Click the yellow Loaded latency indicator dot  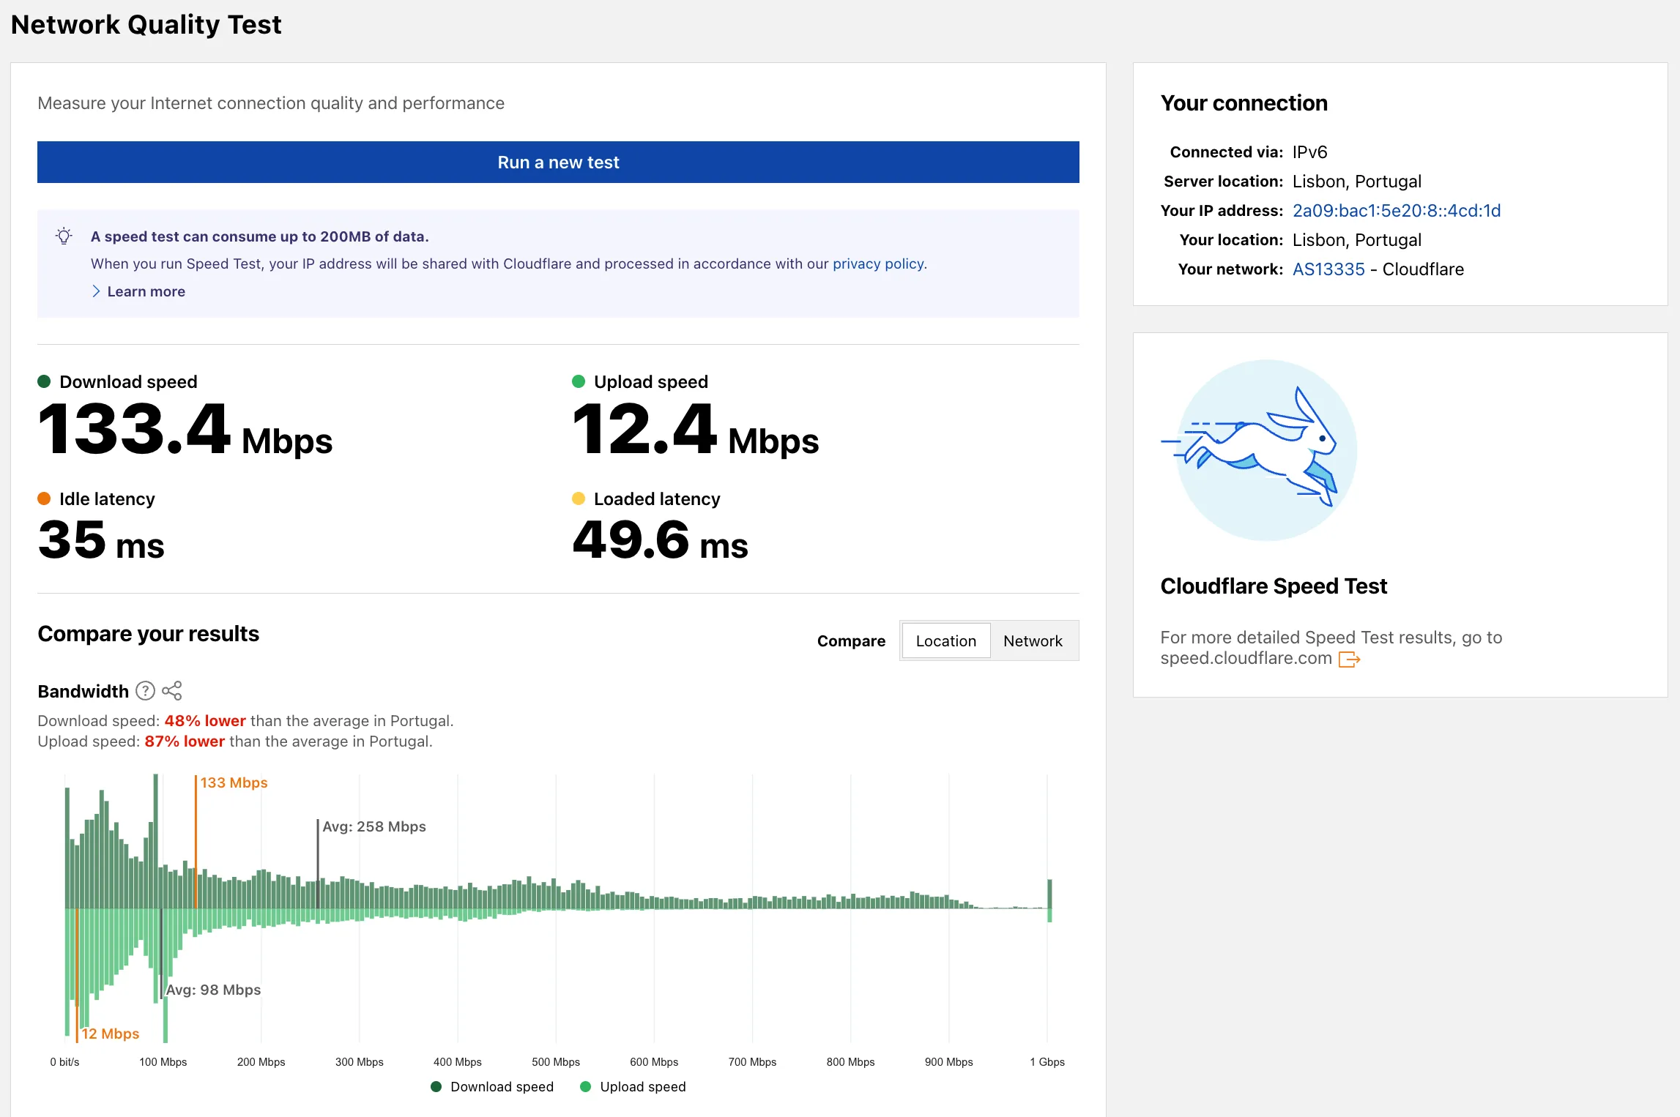[579, 498]
